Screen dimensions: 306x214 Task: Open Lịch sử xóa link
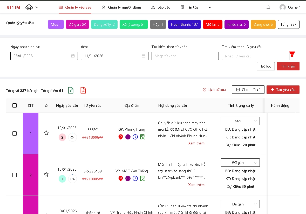coord(214,90)
